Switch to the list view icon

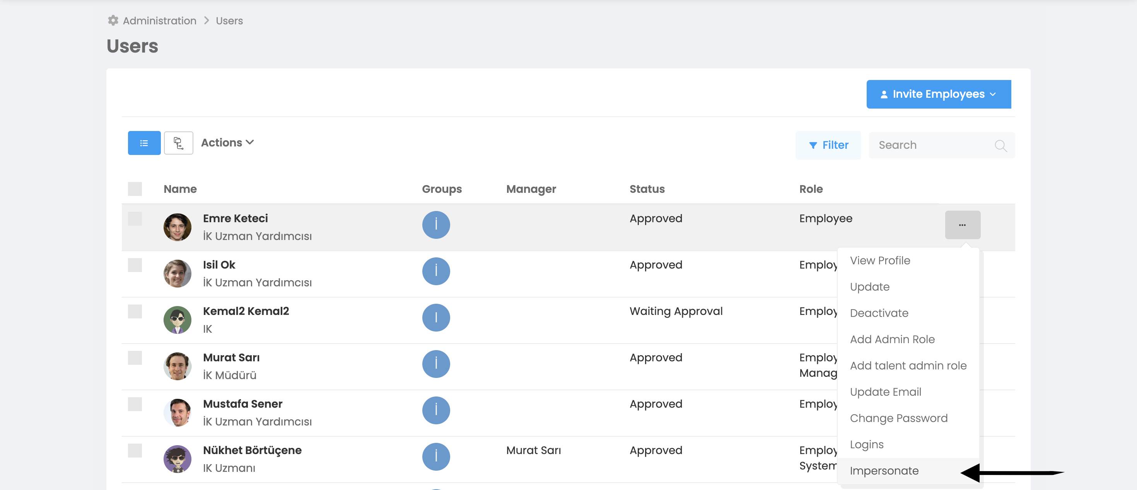click(x=144, y=143)
